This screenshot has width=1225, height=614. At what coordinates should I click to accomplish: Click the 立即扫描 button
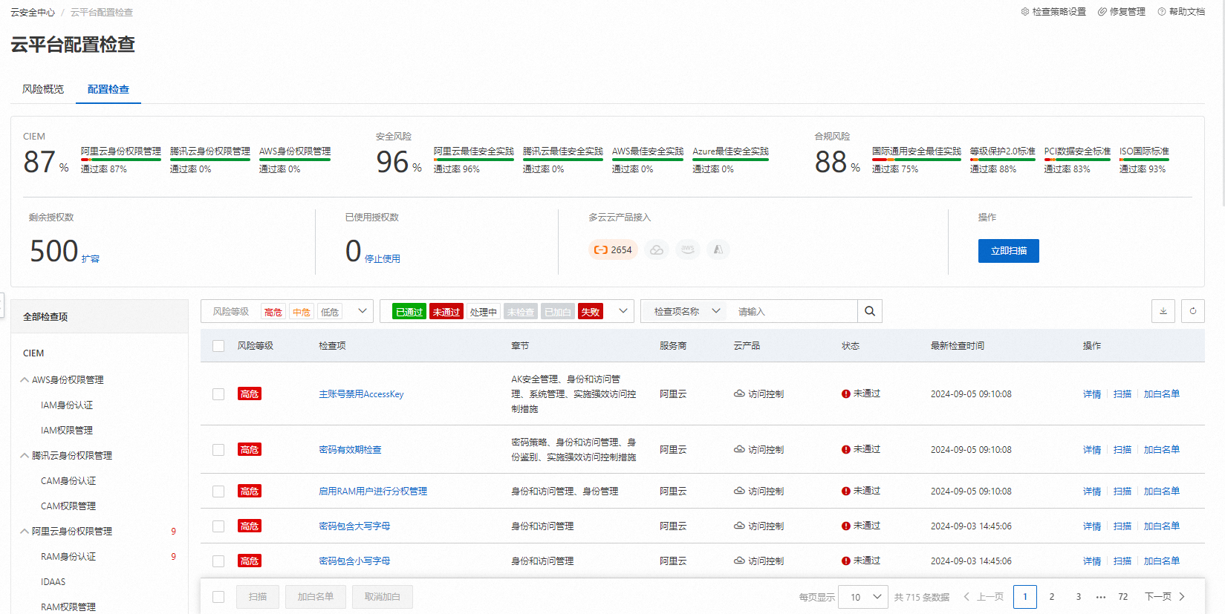pos(1008,251)
